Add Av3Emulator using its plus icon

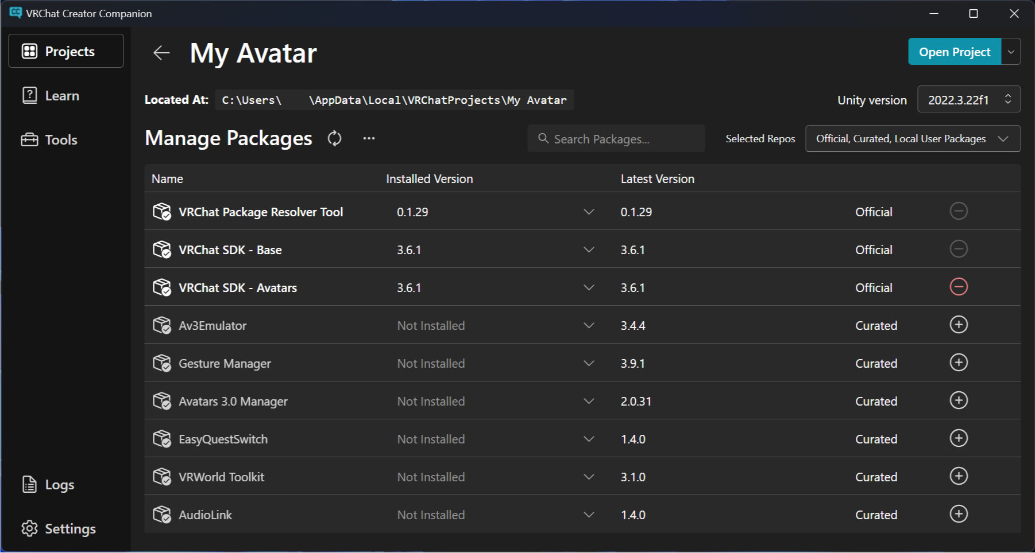tap(959, 325)
